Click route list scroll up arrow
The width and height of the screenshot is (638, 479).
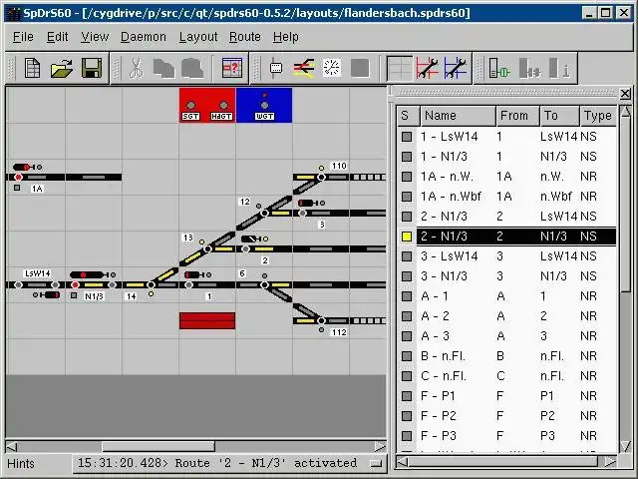tap(625, 111)
